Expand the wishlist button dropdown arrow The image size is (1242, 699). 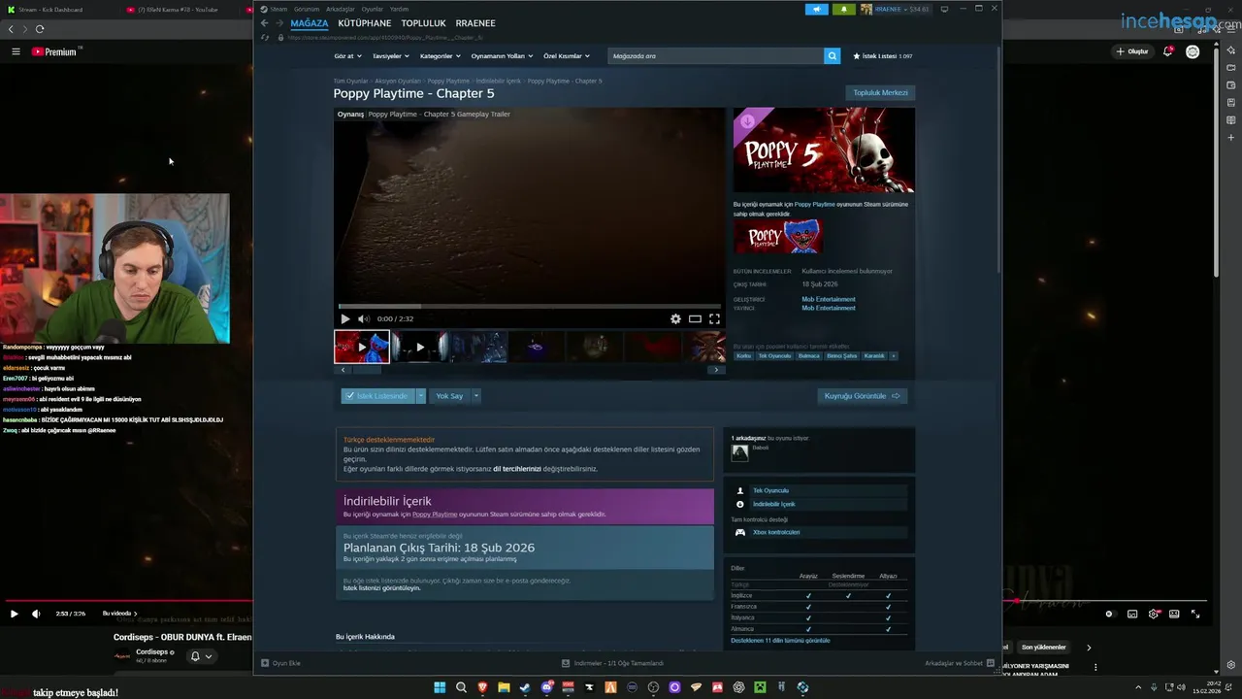click(x=421, y=396)
